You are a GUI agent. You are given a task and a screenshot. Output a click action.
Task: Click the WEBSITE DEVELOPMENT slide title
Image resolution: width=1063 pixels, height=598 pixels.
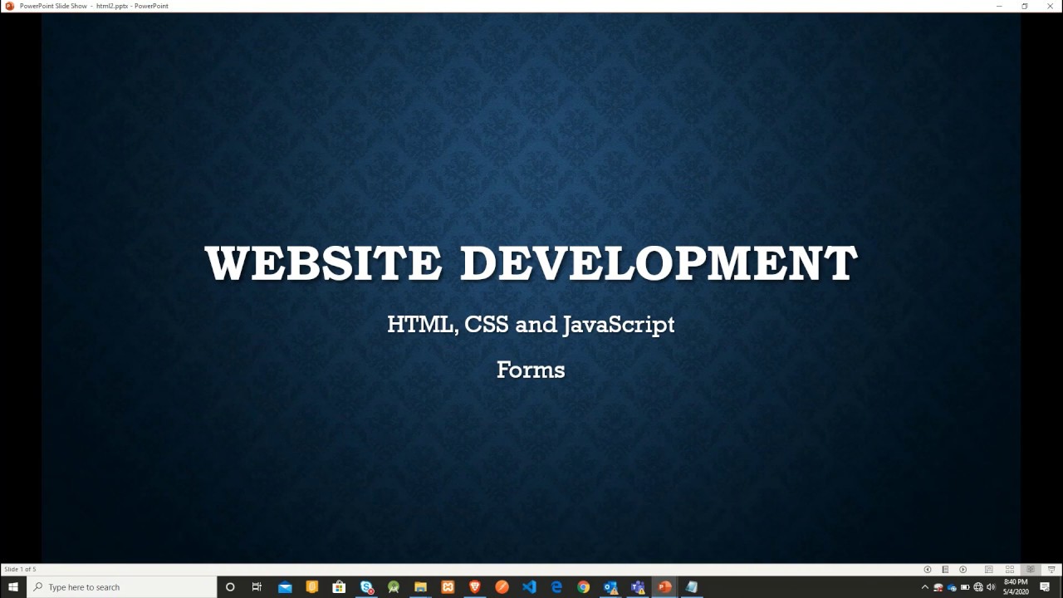click(531, 263)
